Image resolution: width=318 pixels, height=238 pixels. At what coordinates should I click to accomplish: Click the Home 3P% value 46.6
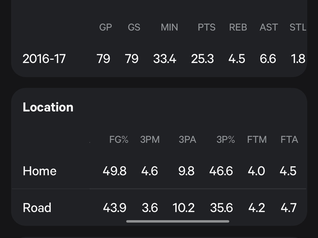(x=221, y=171)
